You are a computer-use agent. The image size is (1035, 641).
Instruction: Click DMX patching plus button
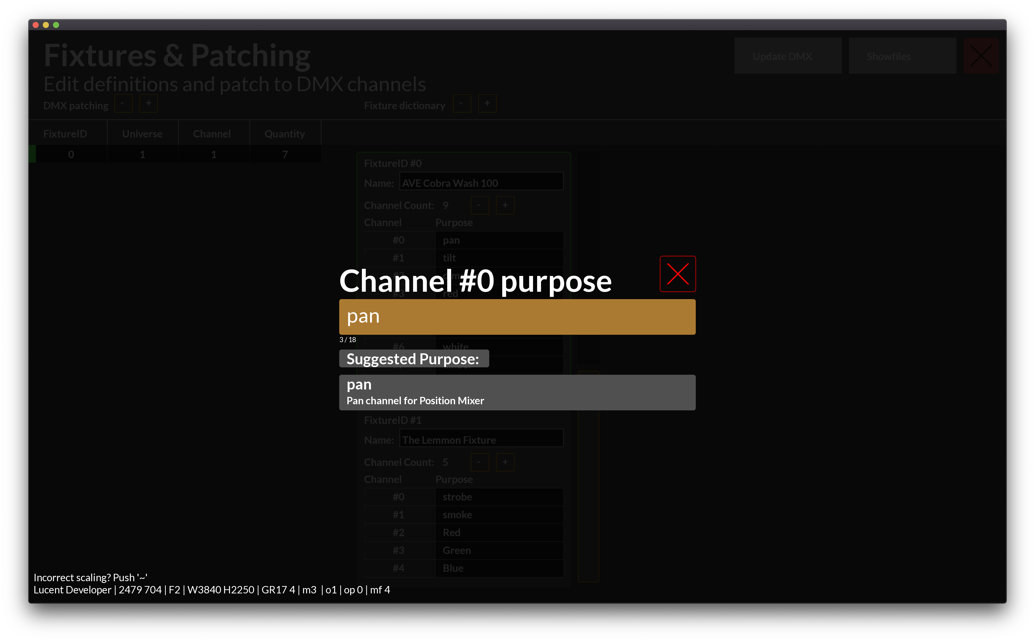148,103
